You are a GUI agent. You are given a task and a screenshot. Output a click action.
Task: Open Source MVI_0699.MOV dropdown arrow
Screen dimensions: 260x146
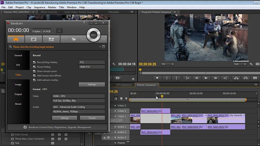(33, 12)
